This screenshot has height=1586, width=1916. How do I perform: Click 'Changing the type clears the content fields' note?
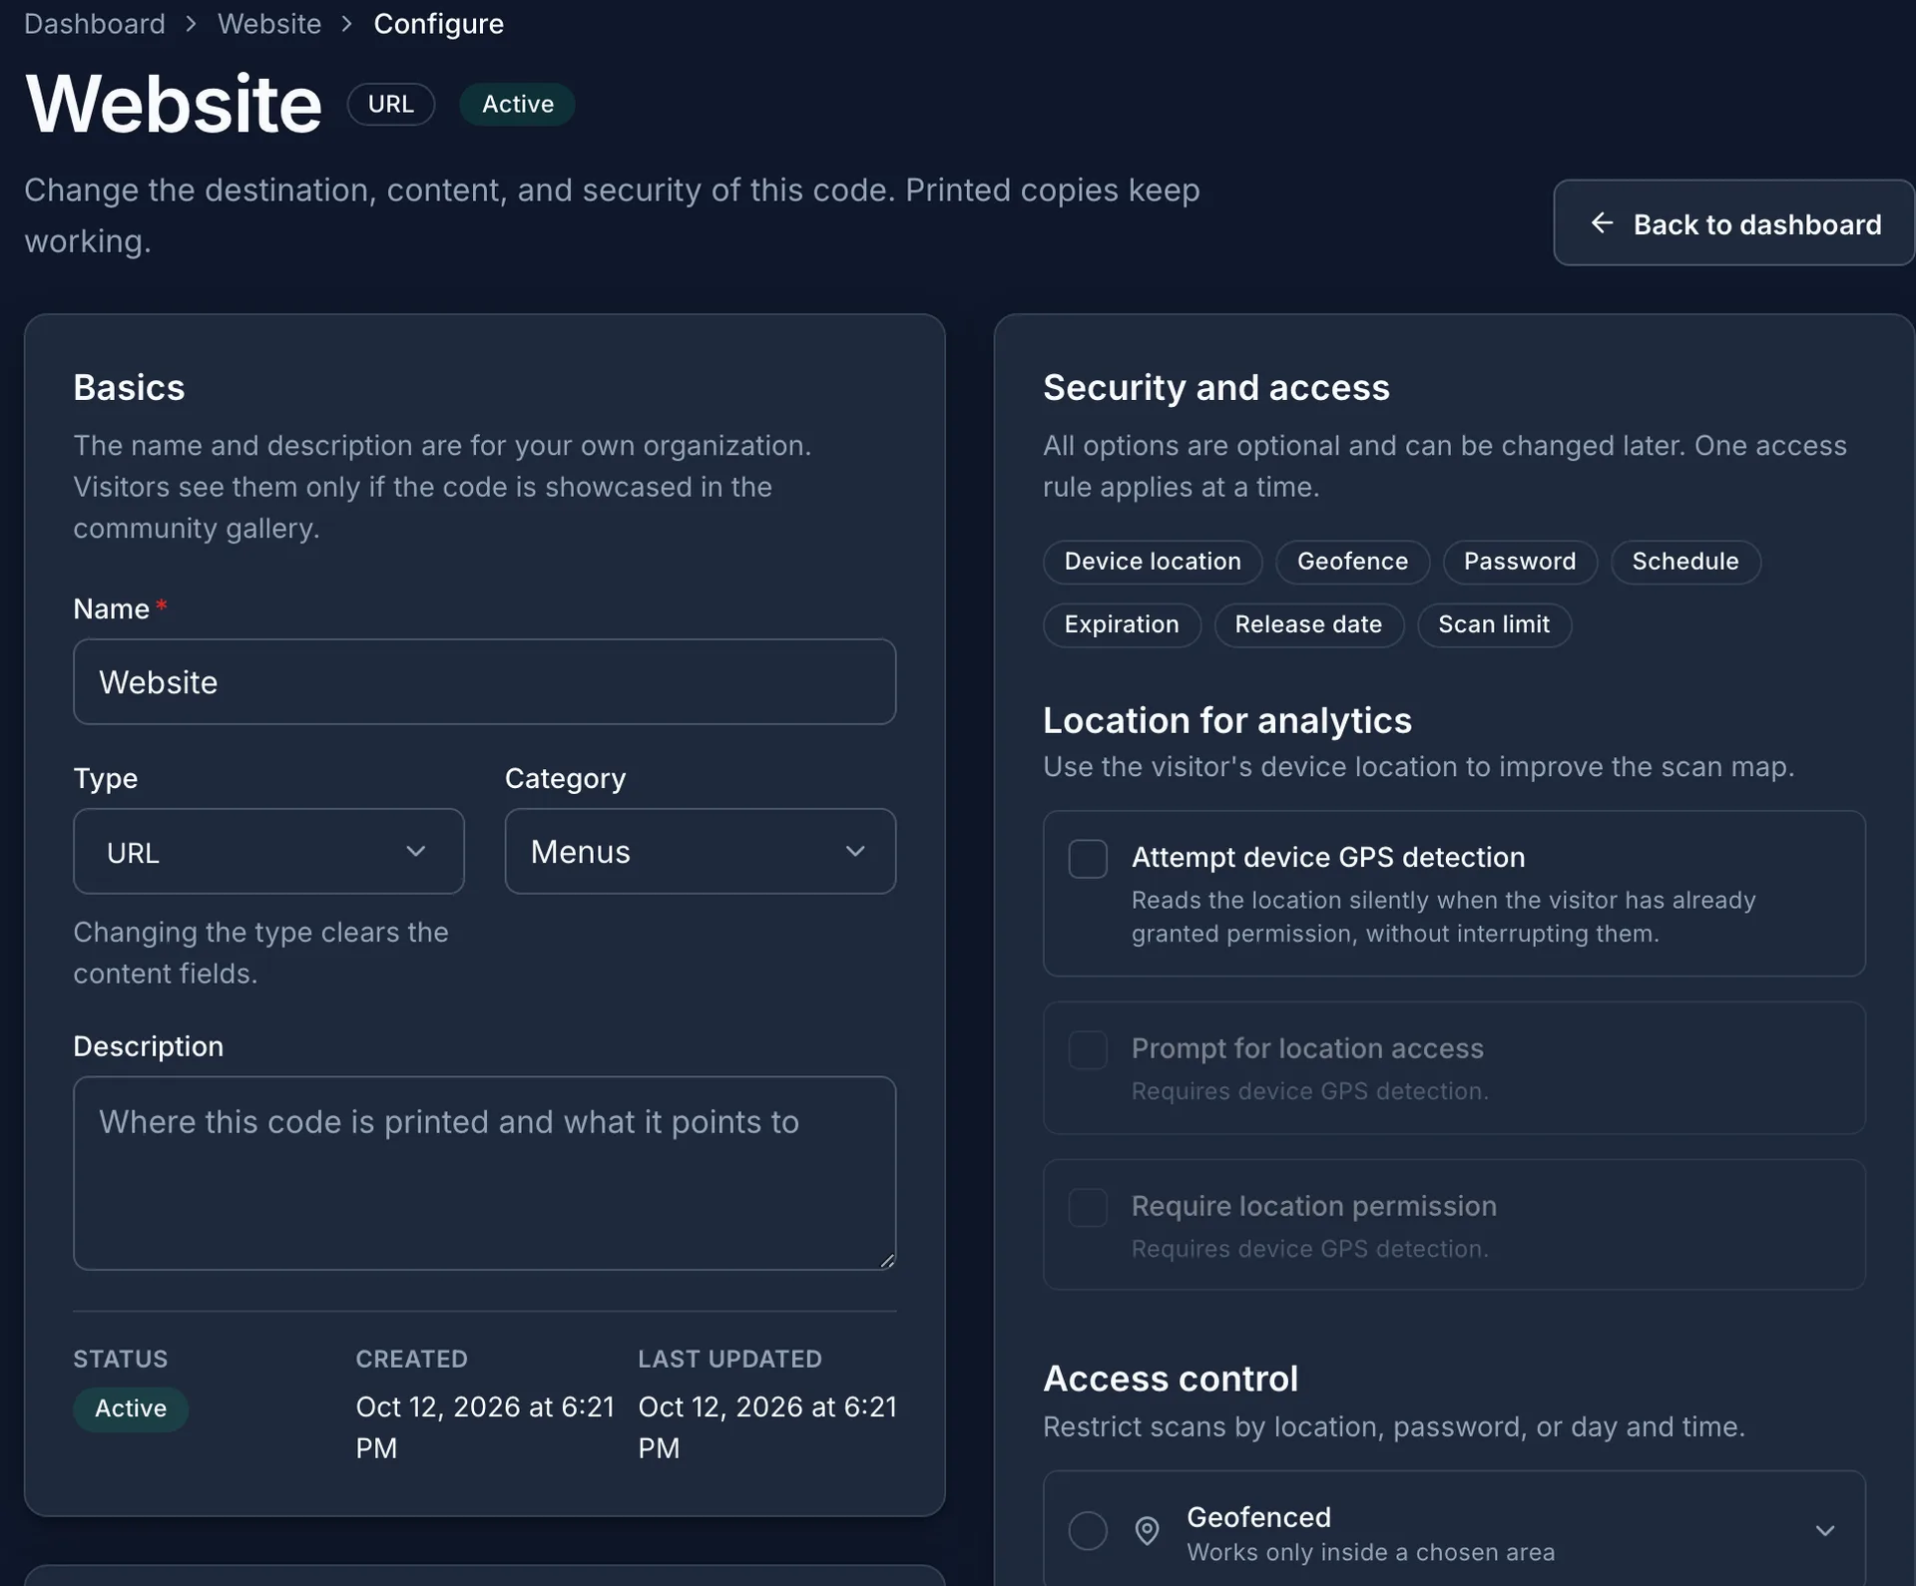pos(261,953)
